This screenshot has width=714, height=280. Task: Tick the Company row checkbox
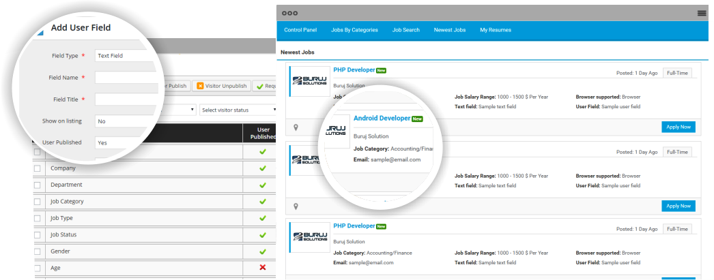point(37,169)
